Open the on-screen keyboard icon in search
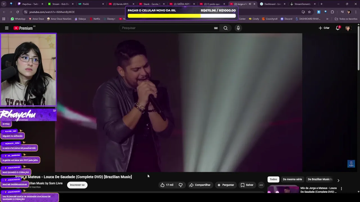360x202 pixels. click(216, 28)
